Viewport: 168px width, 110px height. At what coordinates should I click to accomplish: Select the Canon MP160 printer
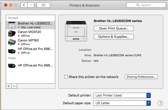[30, 42]
